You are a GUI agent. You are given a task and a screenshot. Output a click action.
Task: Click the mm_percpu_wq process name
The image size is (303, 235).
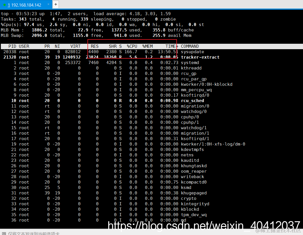click(x=196, y=90)
